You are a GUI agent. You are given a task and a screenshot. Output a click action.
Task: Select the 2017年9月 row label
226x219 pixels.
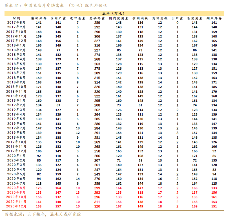tap(16, 27)
